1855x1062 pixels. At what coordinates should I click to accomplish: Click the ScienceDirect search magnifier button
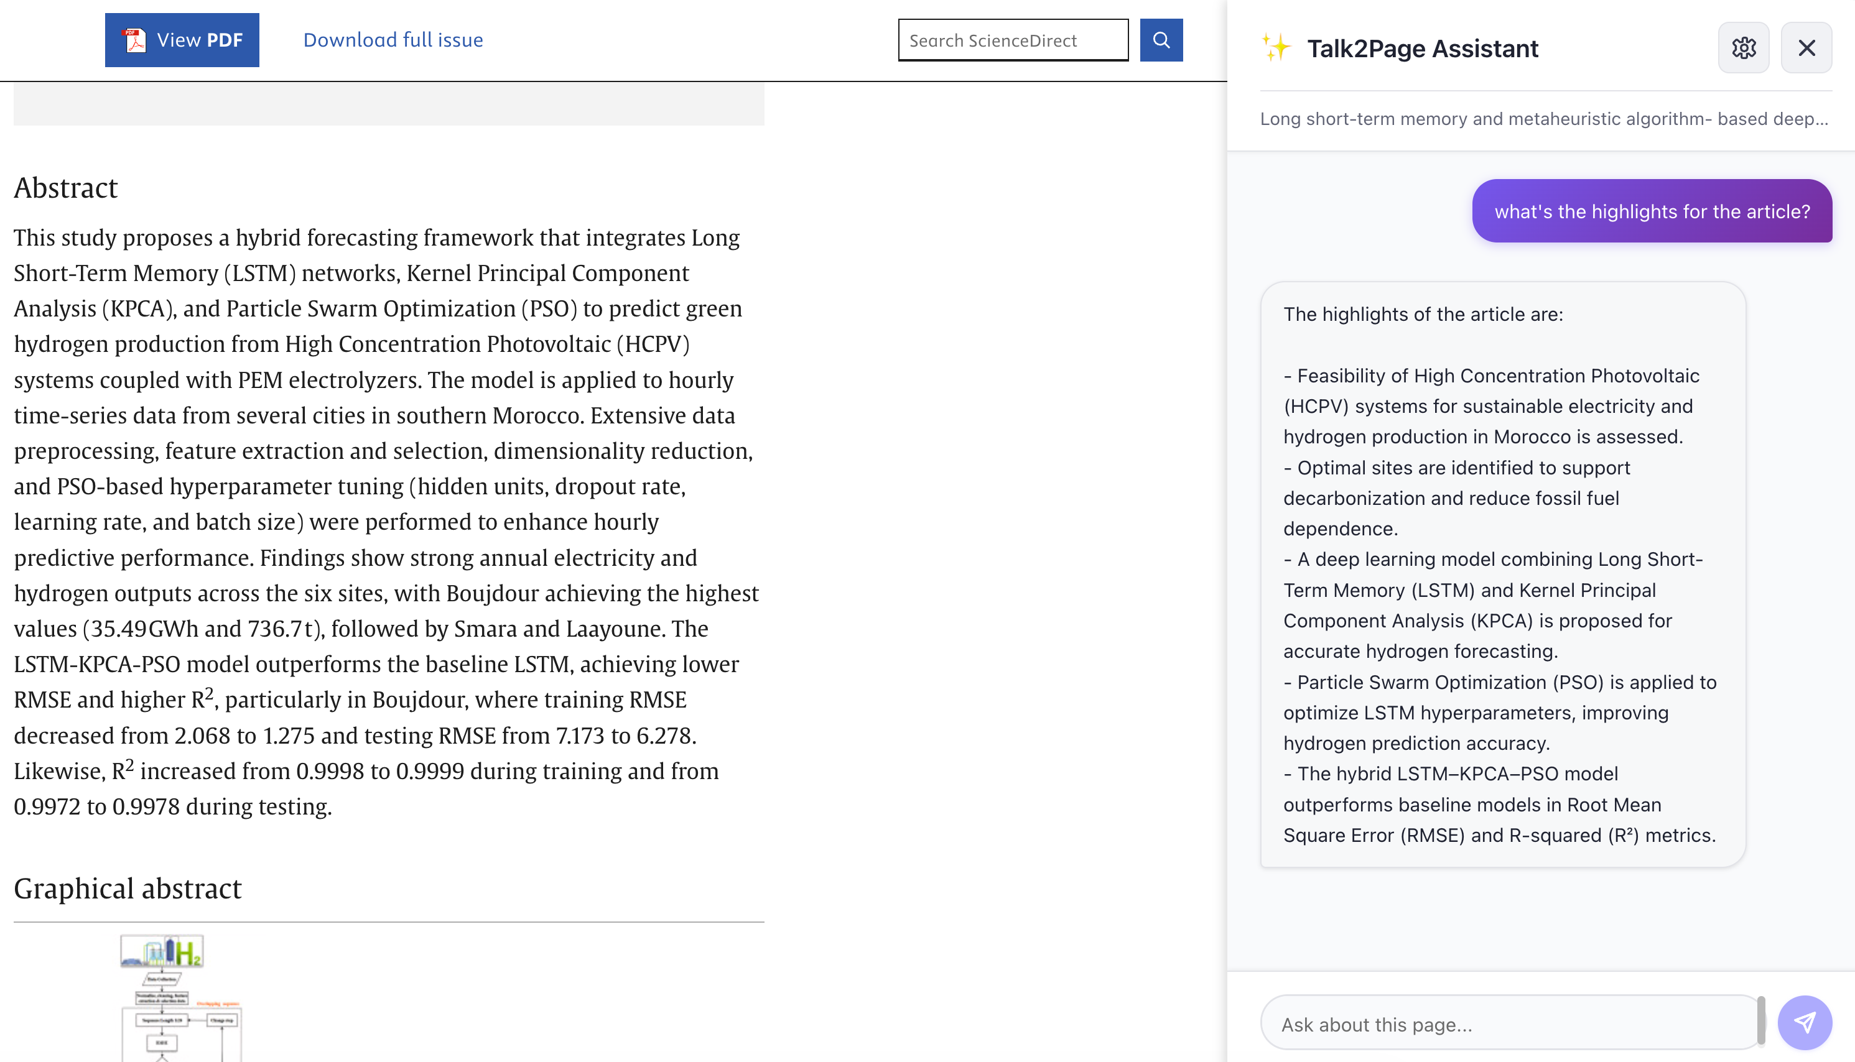click(x=1161, y=40)
